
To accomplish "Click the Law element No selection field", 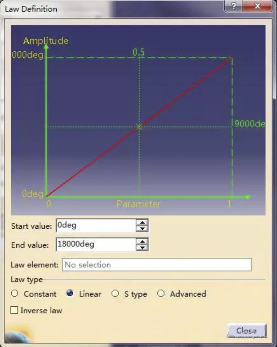I will (157, 265).
